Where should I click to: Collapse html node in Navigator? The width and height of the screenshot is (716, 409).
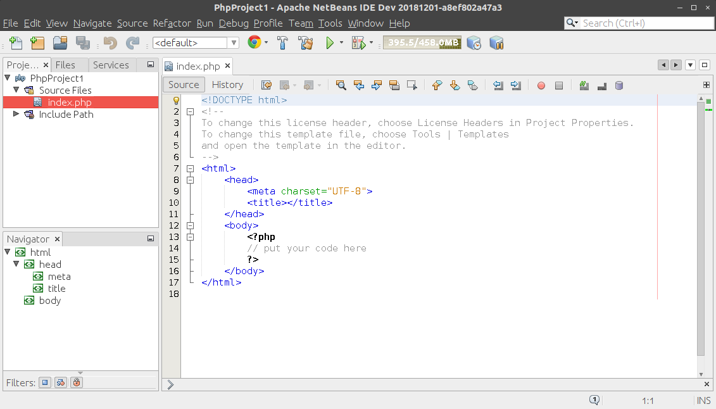(8, 252)
